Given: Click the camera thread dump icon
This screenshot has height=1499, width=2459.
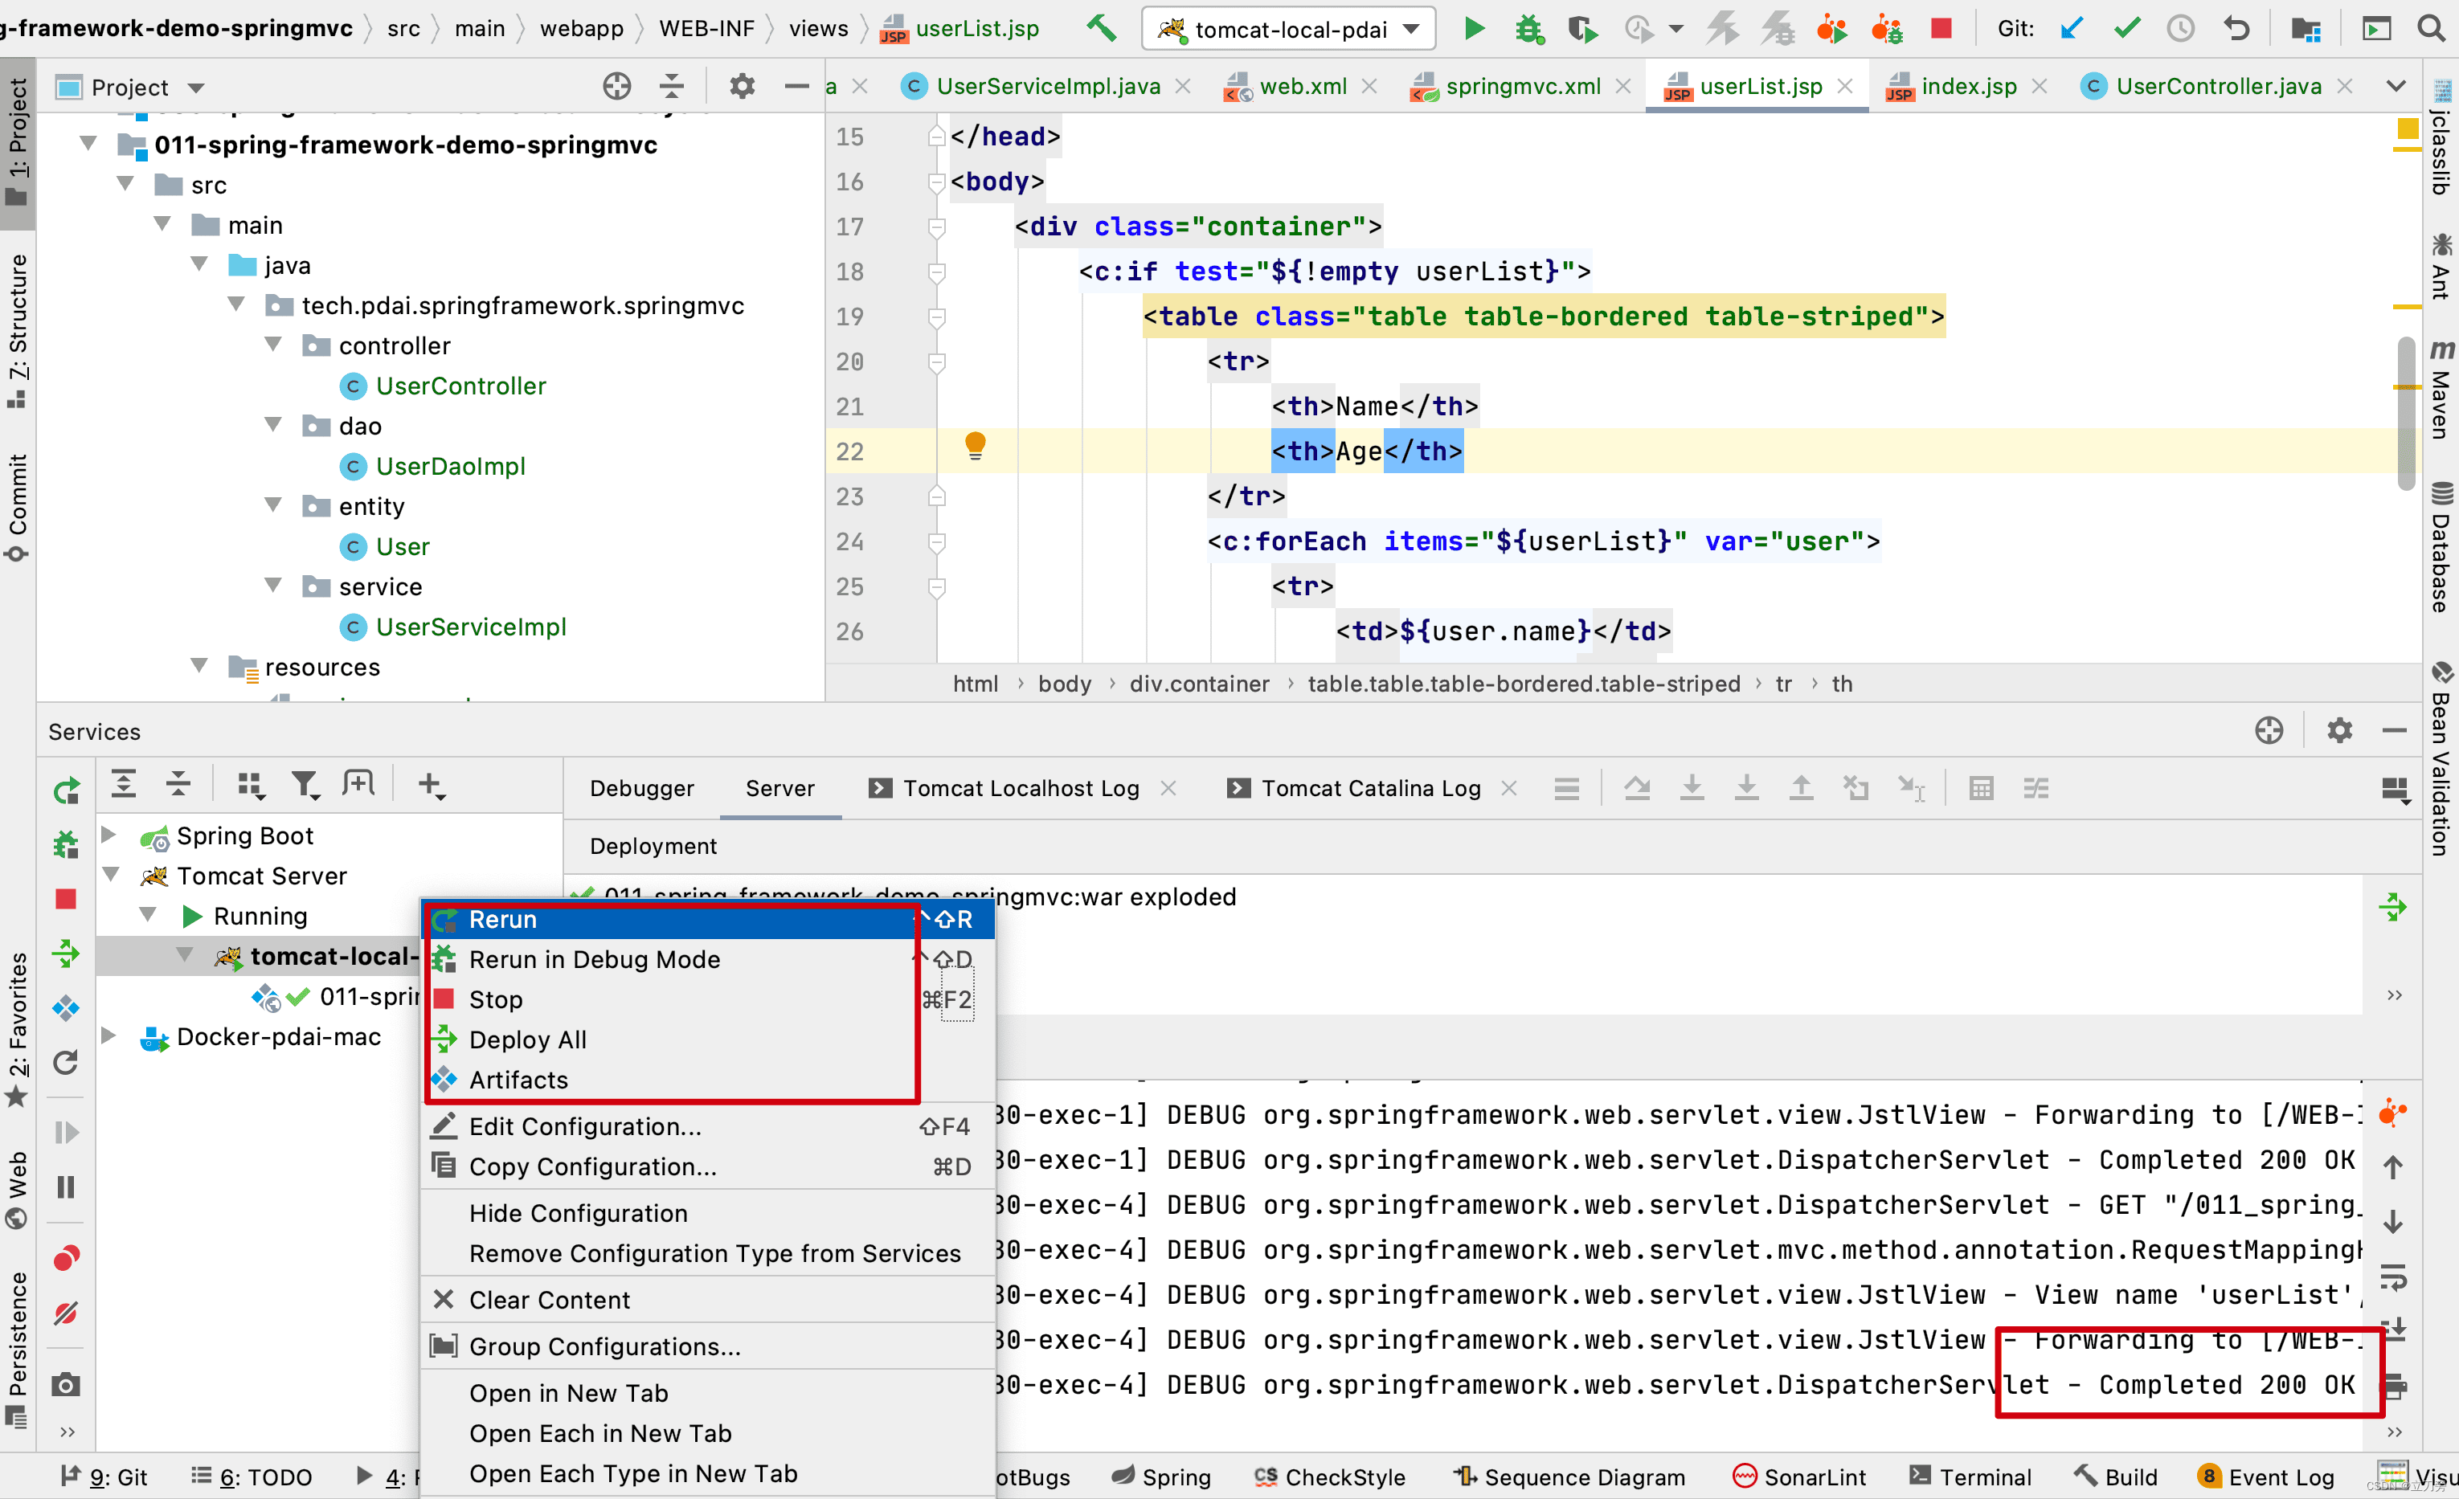Looking at the screenshot, I should (66, 1384).
